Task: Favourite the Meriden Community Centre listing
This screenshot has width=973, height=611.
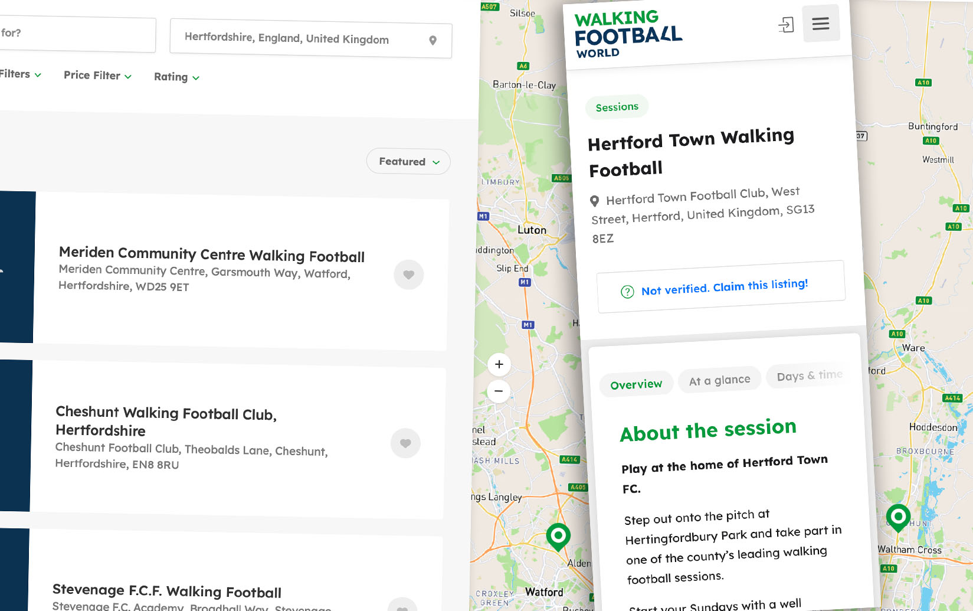Action: pyautogui.click(x=408, y=275)
